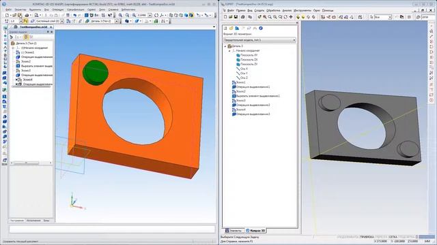
Task: Select TestKompasDoc.m3d document tab
Action: [x=33, y=27]
